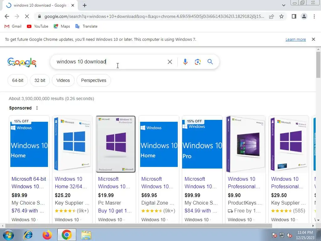Open the $99.99 Windows 10 Pro image
The width and height of the screenshot is (321, 241).
202,144
